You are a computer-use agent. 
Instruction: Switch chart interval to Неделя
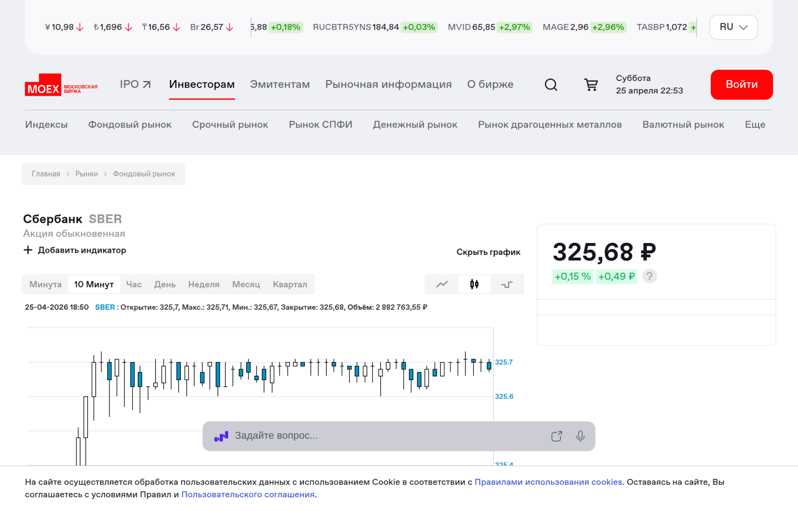pyautogui.click(x=204, y=284)
